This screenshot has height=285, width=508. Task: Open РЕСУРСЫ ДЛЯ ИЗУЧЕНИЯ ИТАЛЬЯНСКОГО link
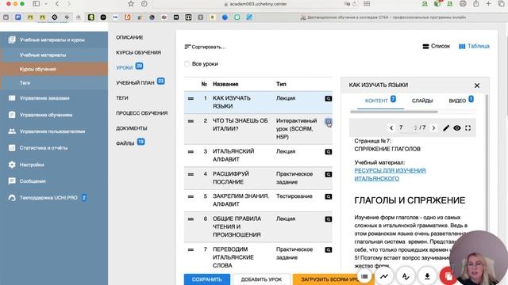click(390, 174)
